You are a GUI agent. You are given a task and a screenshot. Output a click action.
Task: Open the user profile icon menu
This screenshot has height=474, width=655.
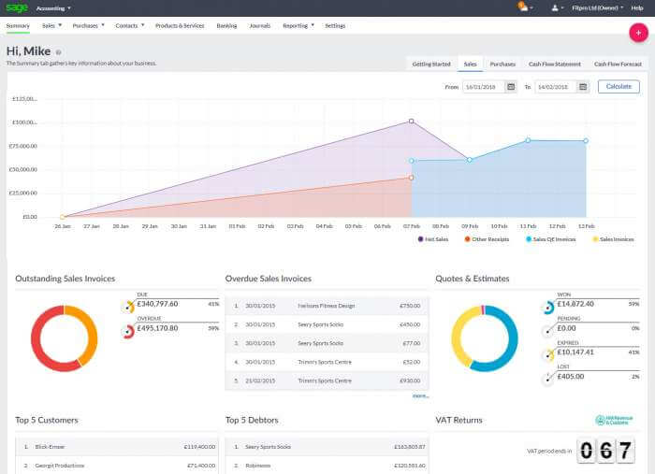tap(555, 7)
